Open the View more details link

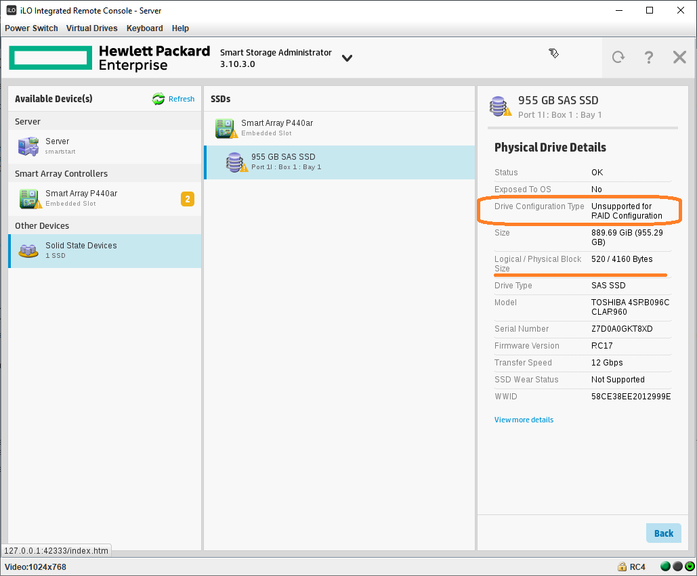(x=524, y=420)
